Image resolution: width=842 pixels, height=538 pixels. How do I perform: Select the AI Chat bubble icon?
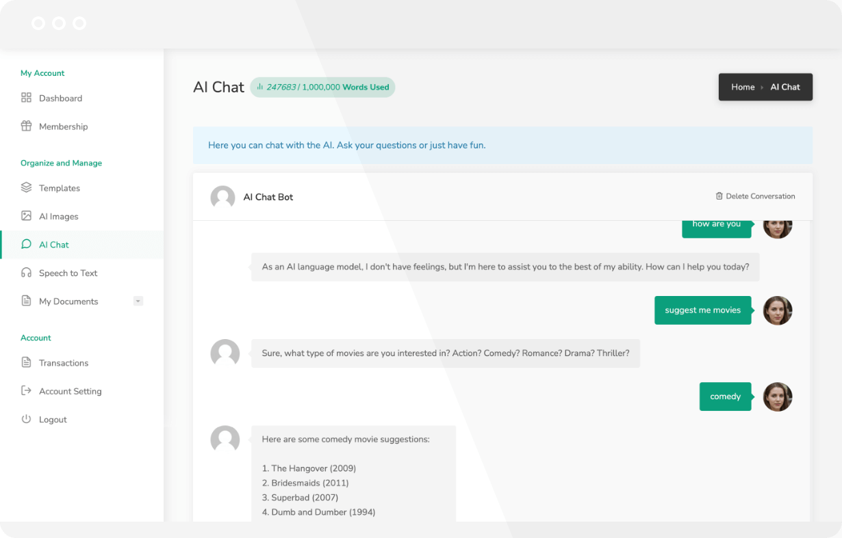26,244
